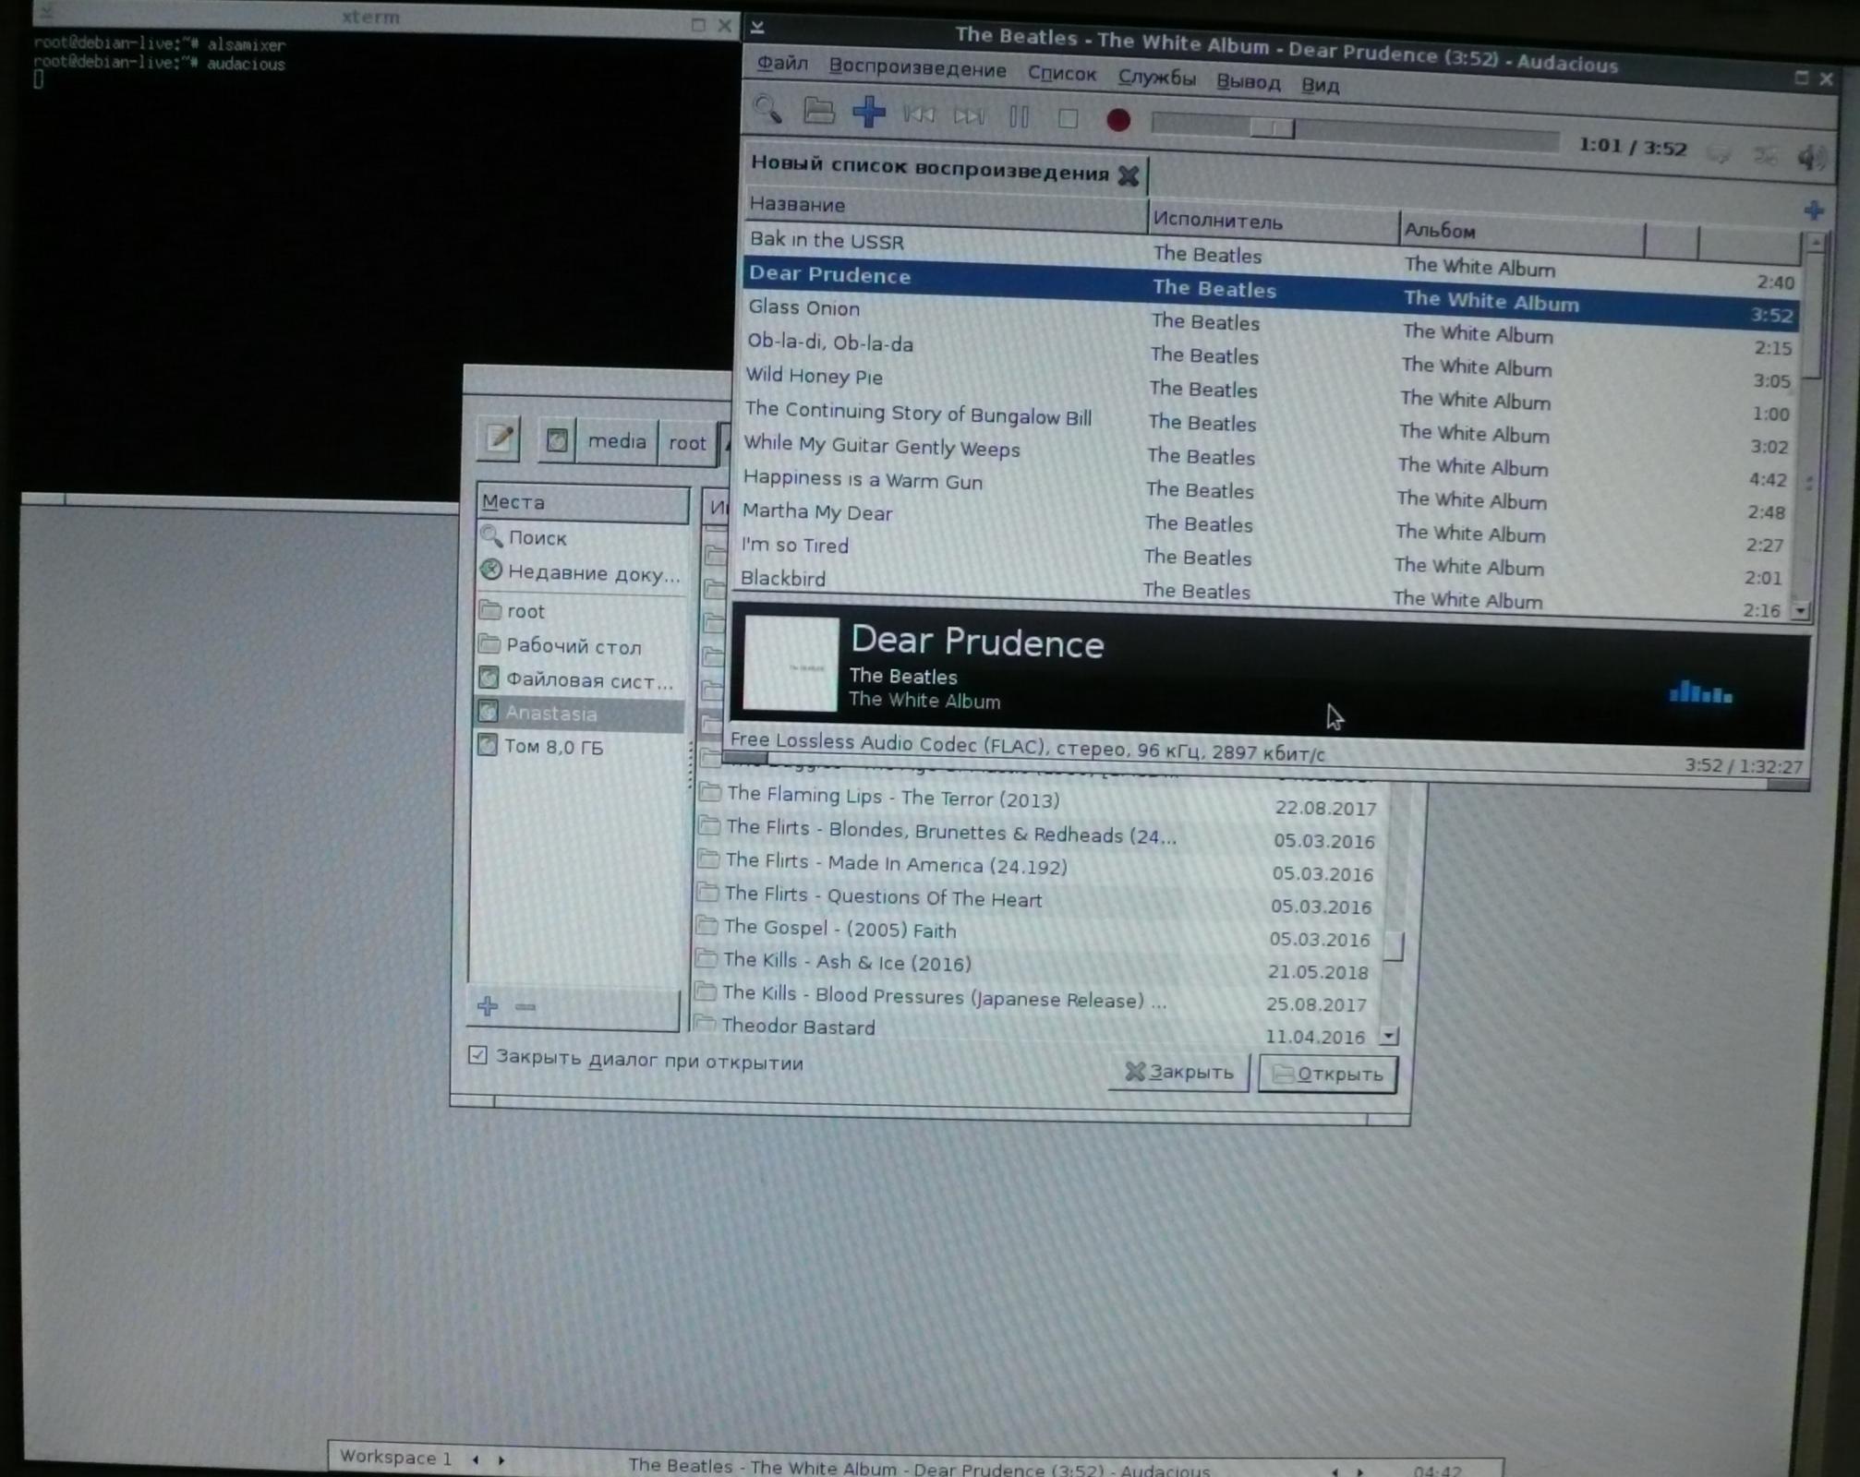The width and height of the screenshot is (1860, 1477).
Task: Click the volume speaker icon
Action: click(x=1810, y=157)
